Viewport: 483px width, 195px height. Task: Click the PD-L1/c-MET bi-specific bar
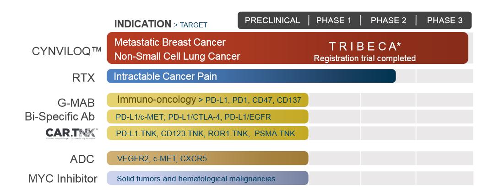(x=207, y=117)
